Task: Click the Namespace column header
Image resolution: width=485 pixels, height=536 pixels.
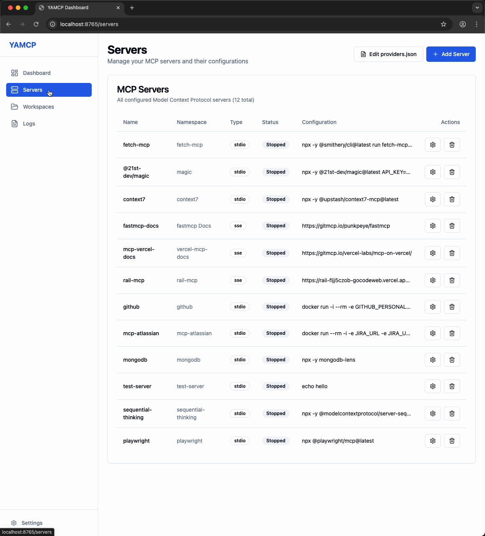Action: 191,122
